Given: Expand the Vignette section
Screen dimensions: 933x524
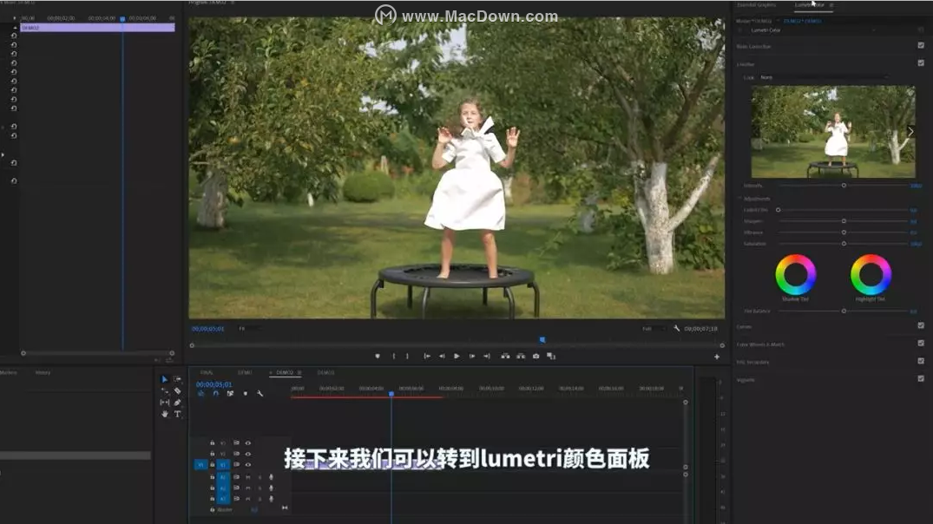Looking at the screenshot, I should (746, 379).
